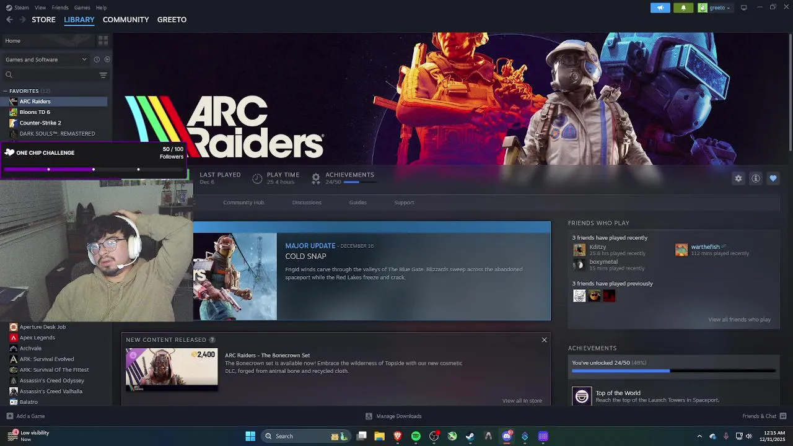Click Add a Game
The image size is (793, 446).
[x=25, y=416]
